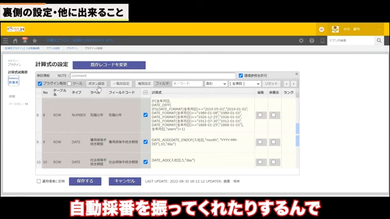Viewport: 390px width, 219px height.
Task: Click the IF(生年月日 formula cell in row 8
Action: (x=202, y=115)
